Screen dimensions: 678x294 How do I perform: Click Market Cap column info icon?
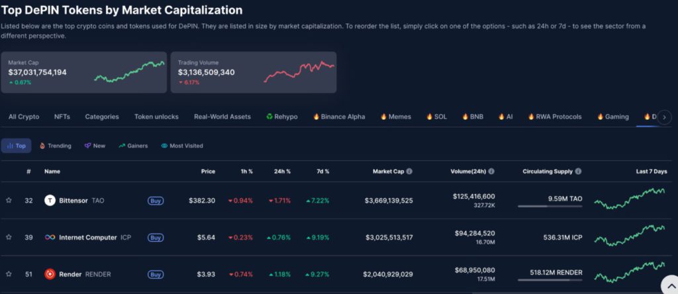pos(409,171)
